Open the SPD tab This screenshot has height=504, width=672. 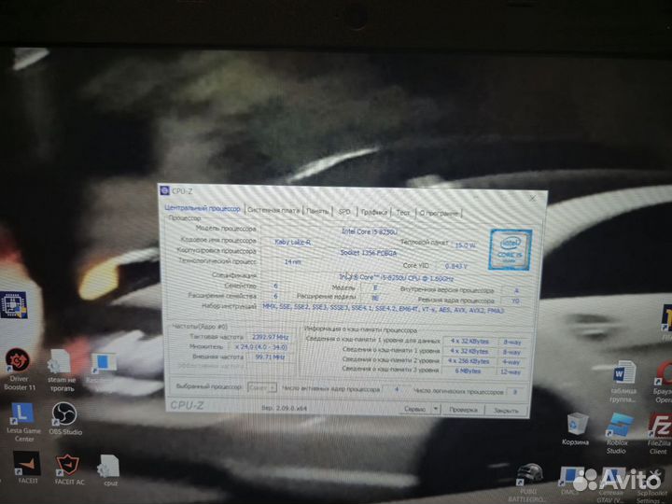click(344, 212)
